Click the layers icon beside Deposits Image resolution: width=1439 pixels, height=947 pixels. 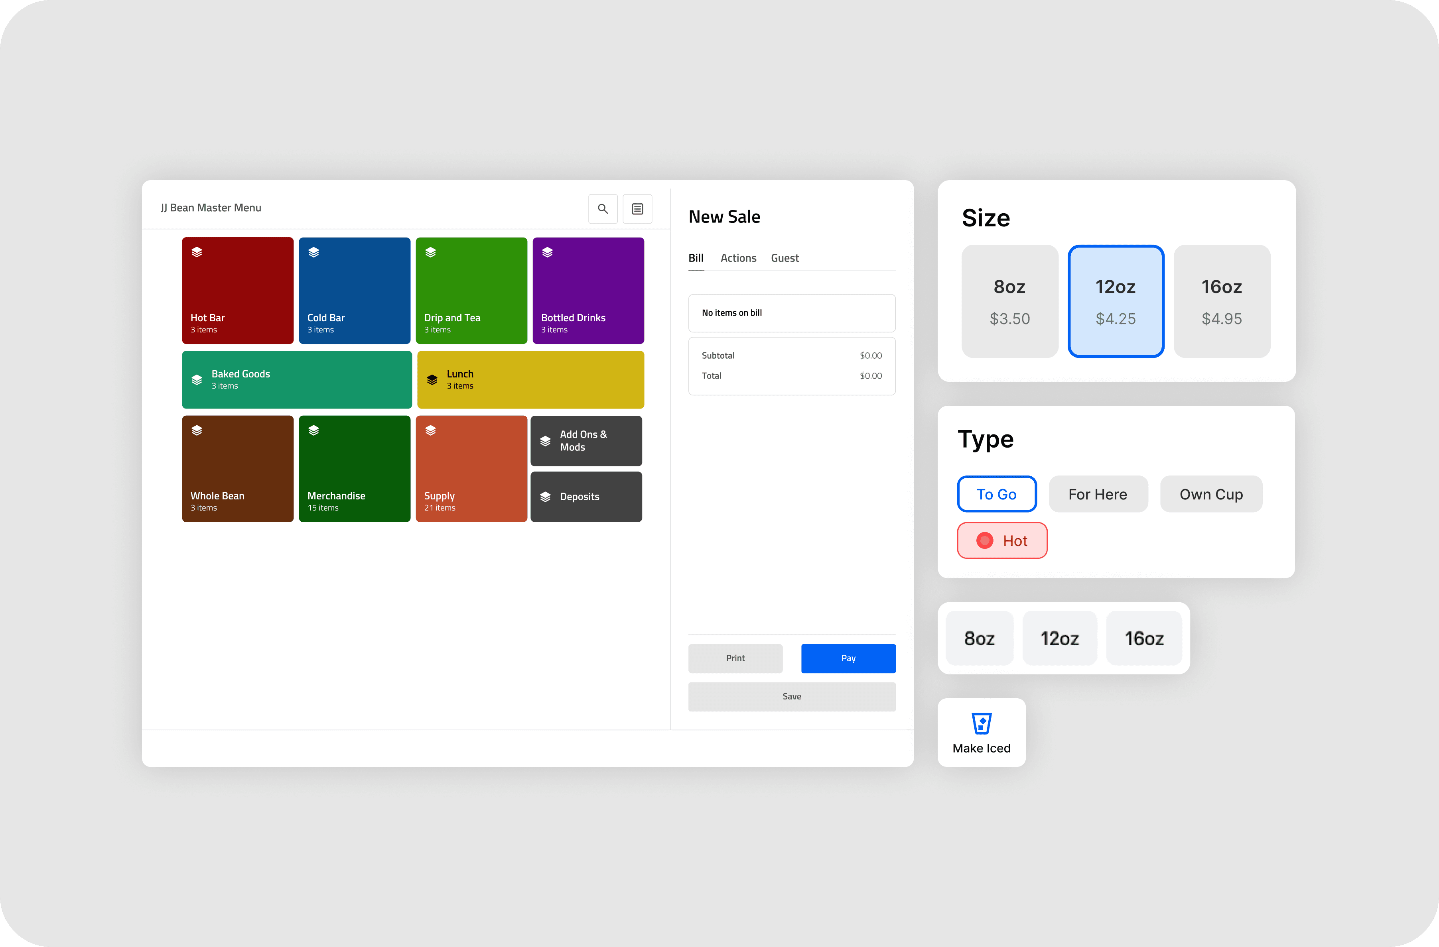(x=545, y=496)
